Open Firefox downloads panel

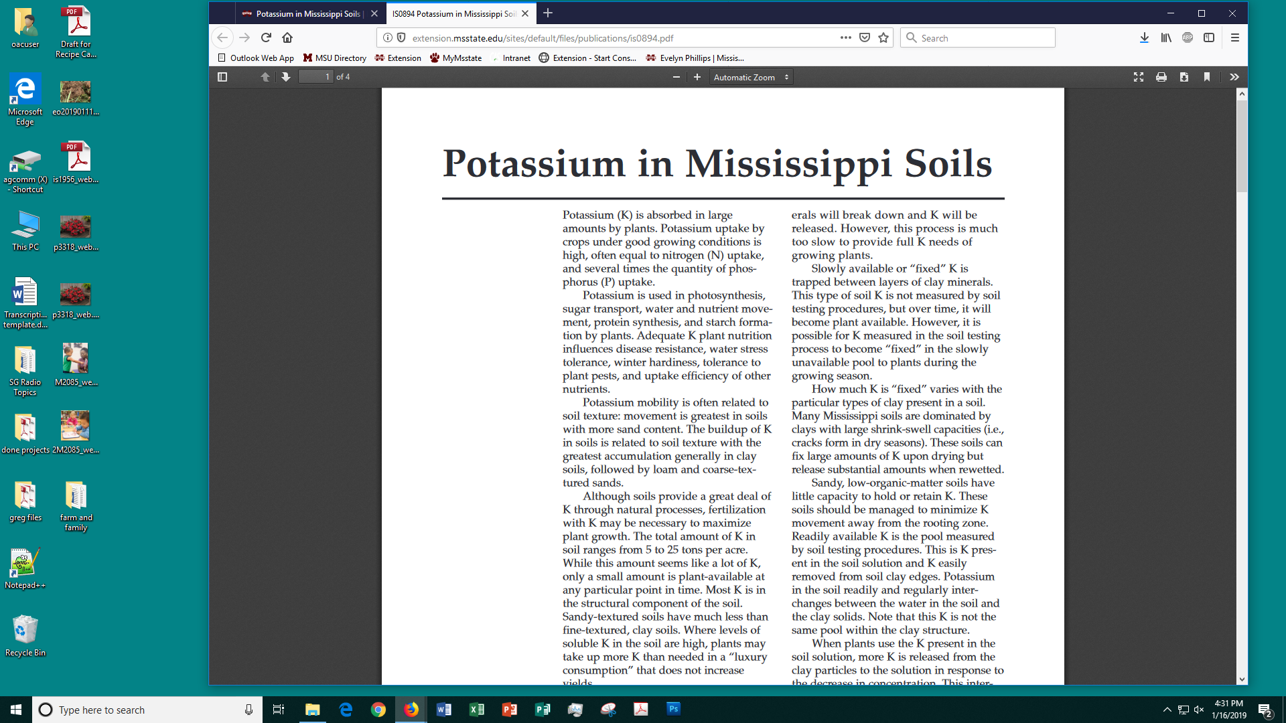[x=1144, y=37]
